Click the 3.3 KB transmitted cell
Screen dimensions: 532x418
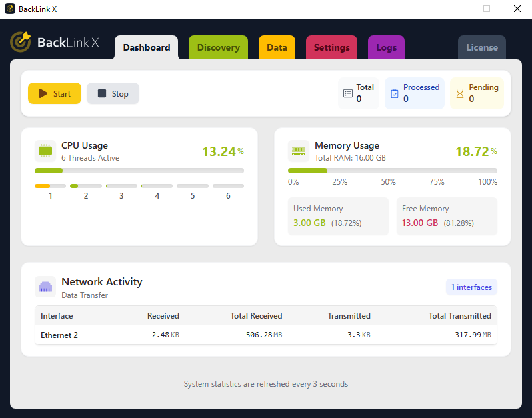point(359,335)
